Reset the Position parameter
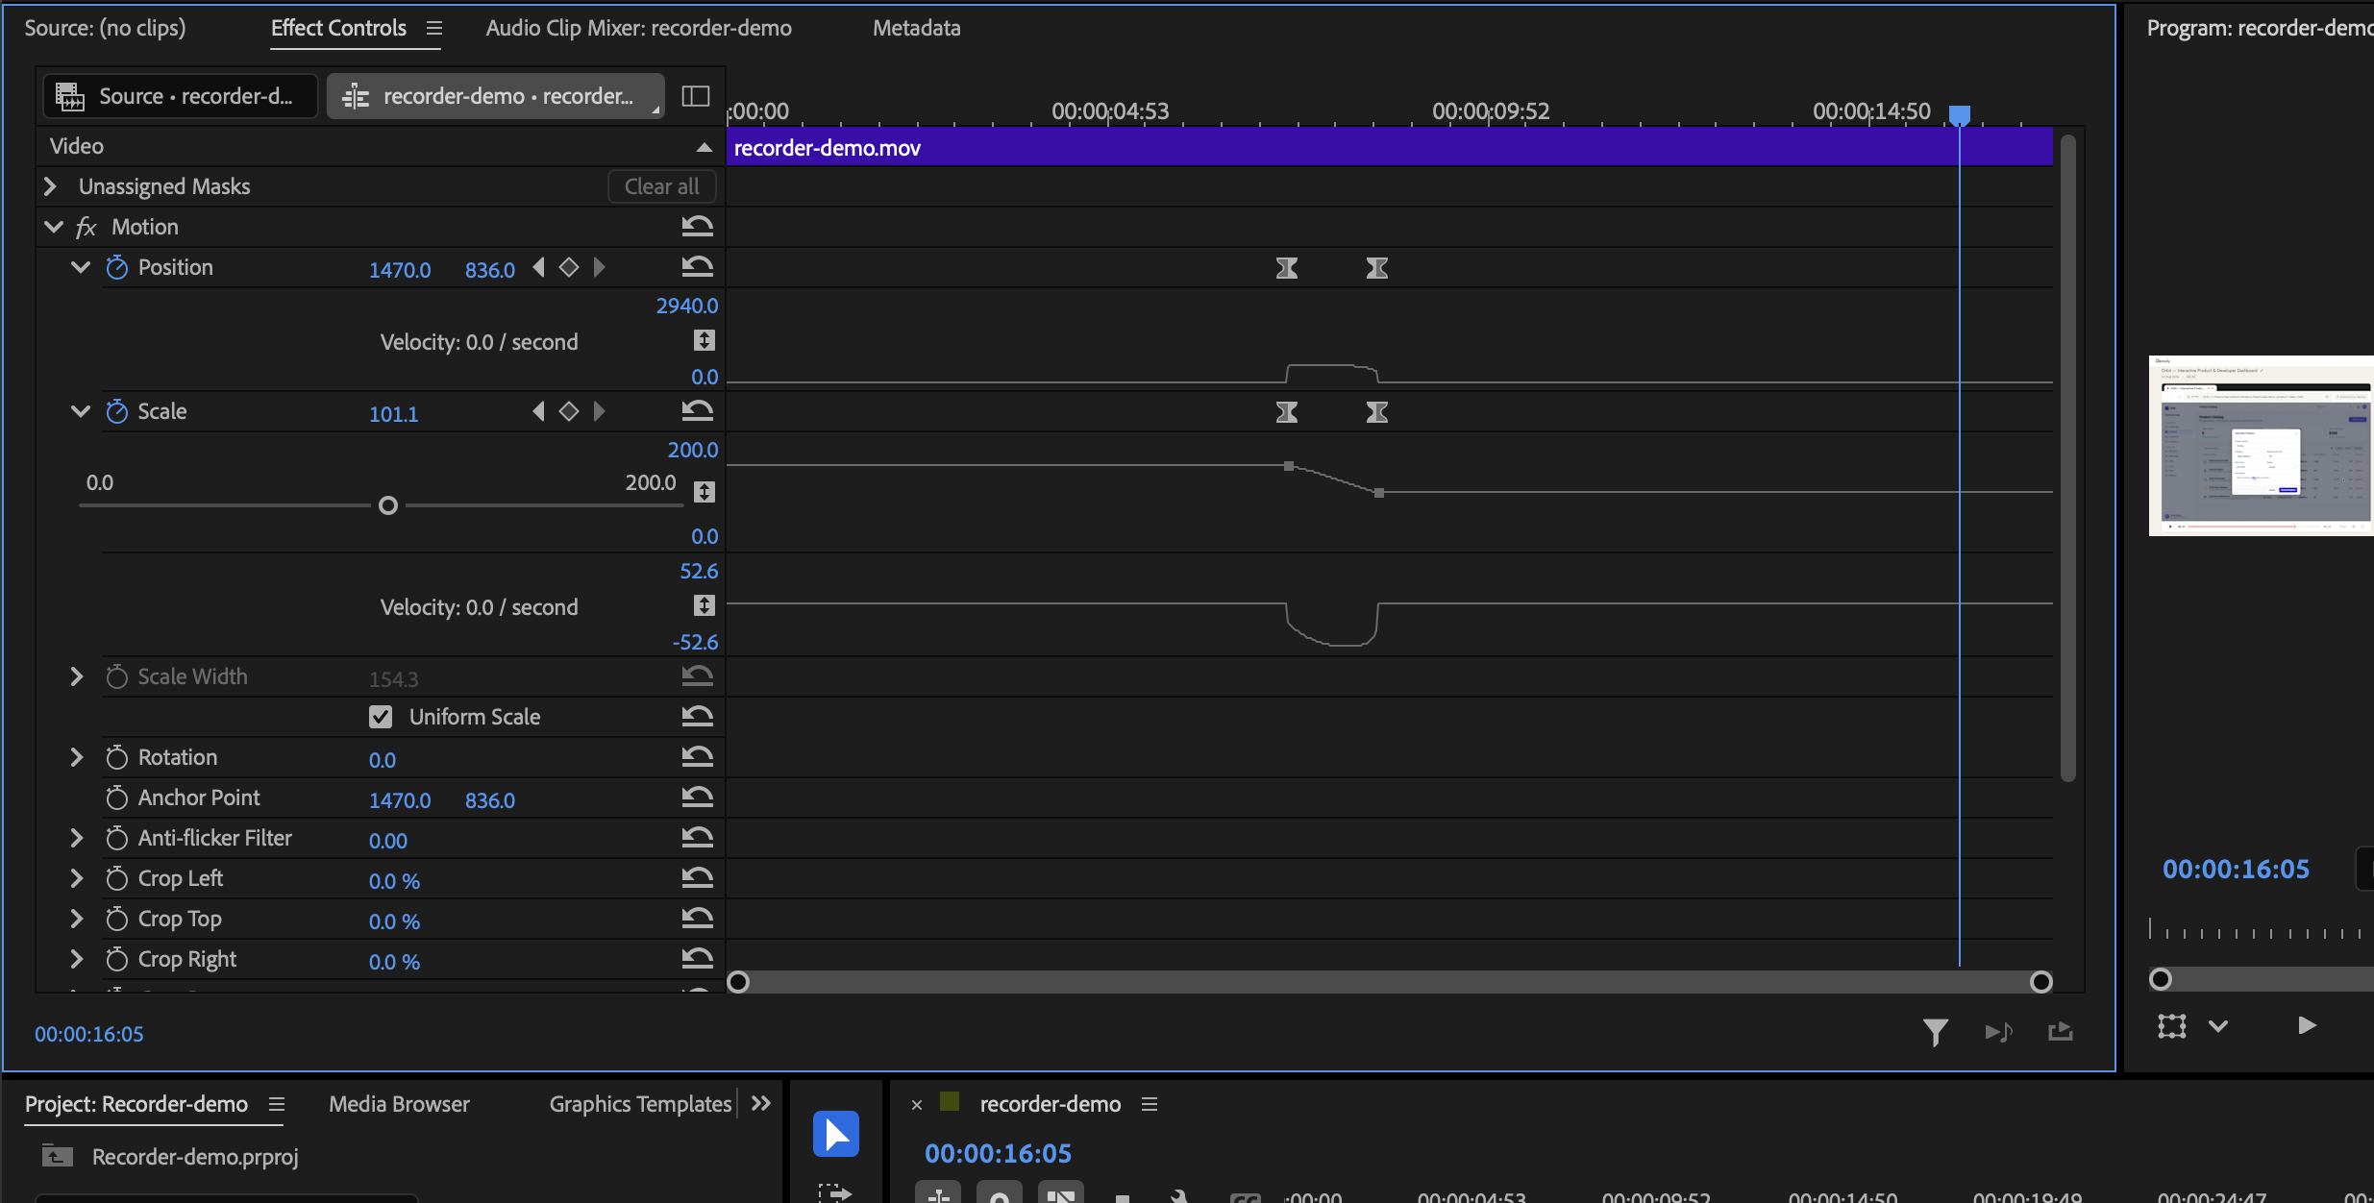Viewport: 2374px width, 1203px height. tap(697, 267)
